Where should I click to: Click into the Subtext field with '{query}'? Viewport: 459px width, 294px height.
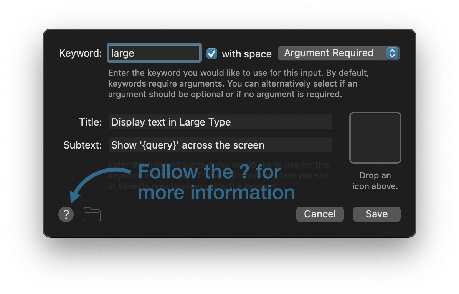[220, 145]
